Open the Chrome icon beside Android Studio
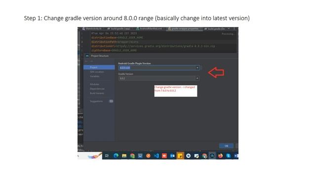Viewport: 316px width, 177px height. click(204, 156)
